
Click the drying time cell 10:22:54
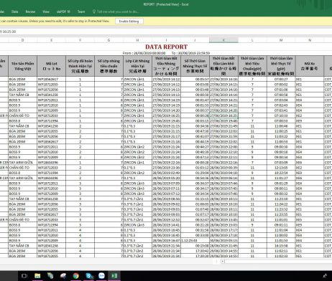click(281, 173)
